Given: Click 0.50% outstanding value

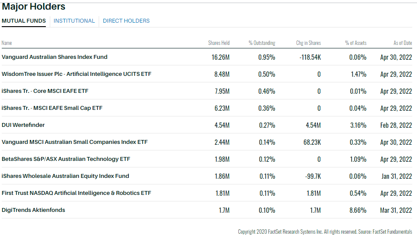Looking at the screenshot, I should (x=267, y=74).
